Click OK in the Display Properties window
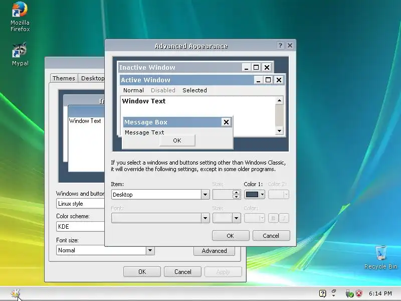 pos(142,272)
